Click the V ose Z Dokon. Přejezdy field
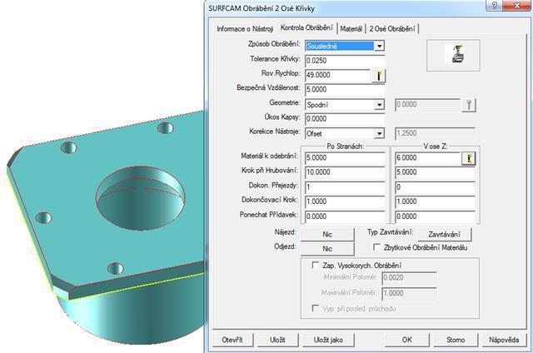533x353 pixels. [435, 186]
